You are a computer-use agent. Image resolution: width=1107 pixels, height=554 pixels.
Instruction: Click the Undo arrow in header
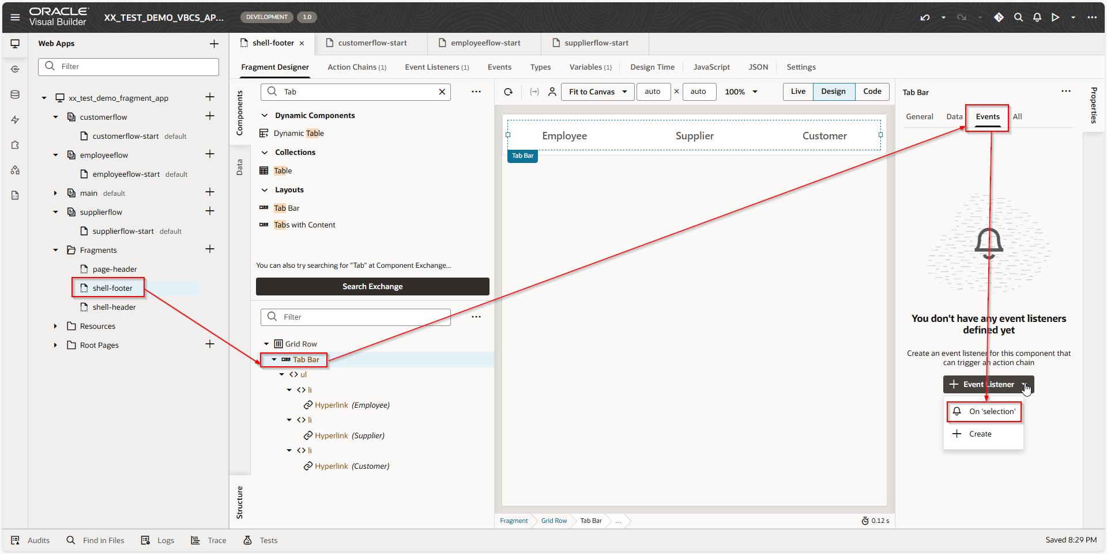[x=925, y=17]
